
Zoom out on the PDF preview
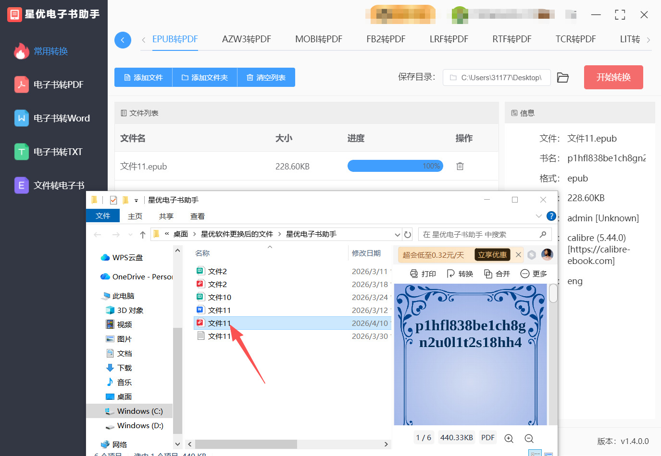click(529, 438)
